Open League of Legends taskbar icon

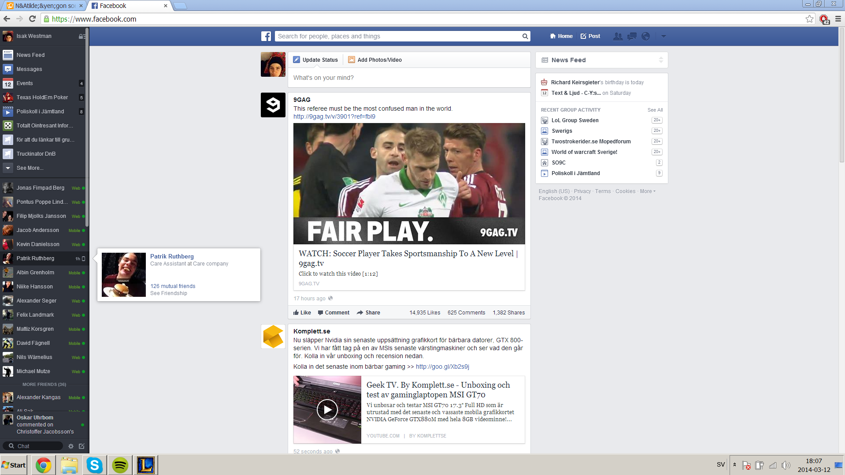coord(145,465)
